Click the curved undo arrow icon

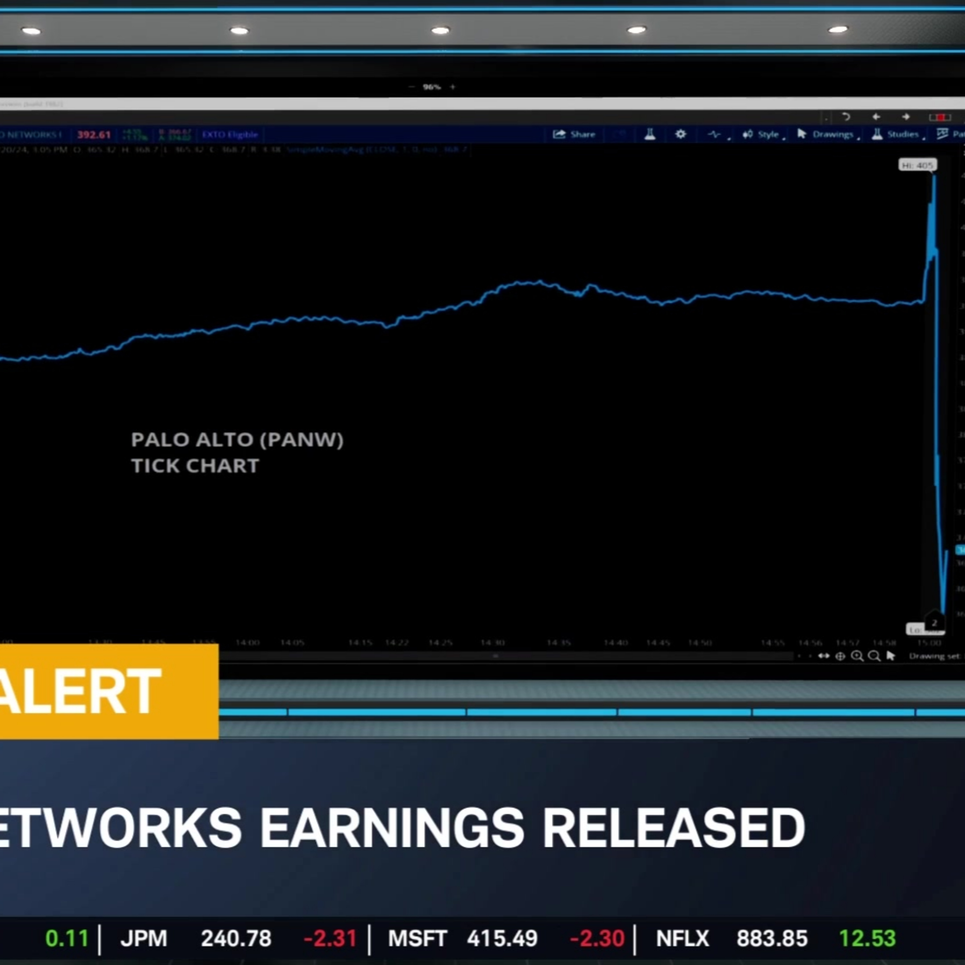[846, 117]
